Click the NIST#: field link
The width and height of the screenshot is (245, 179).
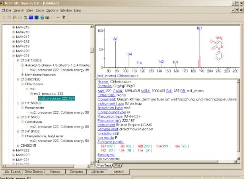[x=146, y=91]
